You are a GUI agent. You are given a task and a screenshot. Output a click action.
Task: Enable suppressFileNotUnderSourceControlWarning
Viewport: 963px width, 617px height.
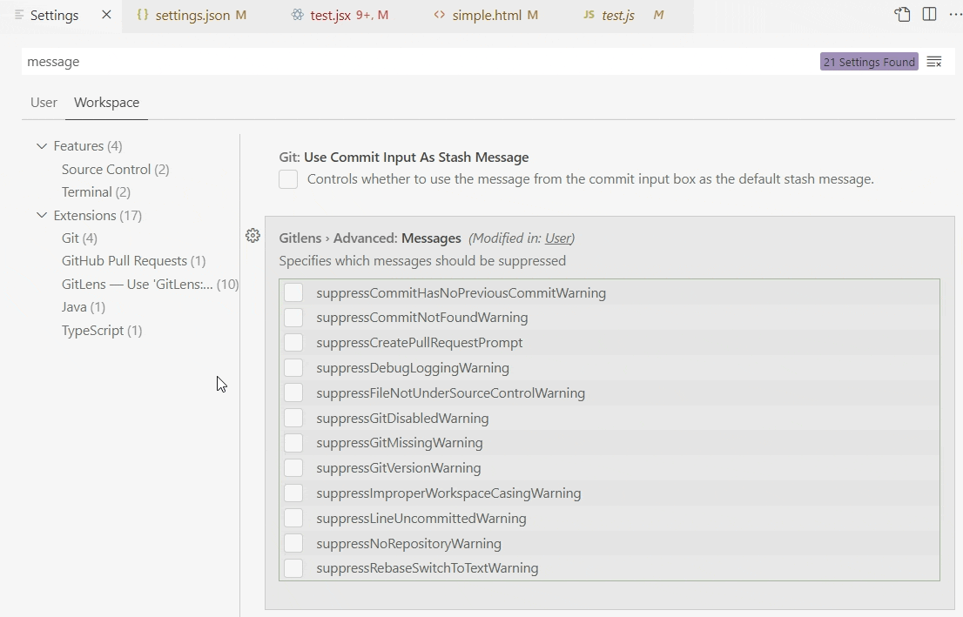click(x=293, y=393)
